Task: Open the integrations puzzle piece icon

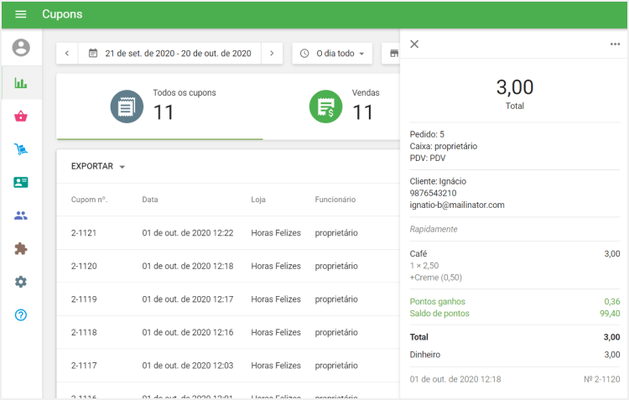Action: (x=21, y=249)
